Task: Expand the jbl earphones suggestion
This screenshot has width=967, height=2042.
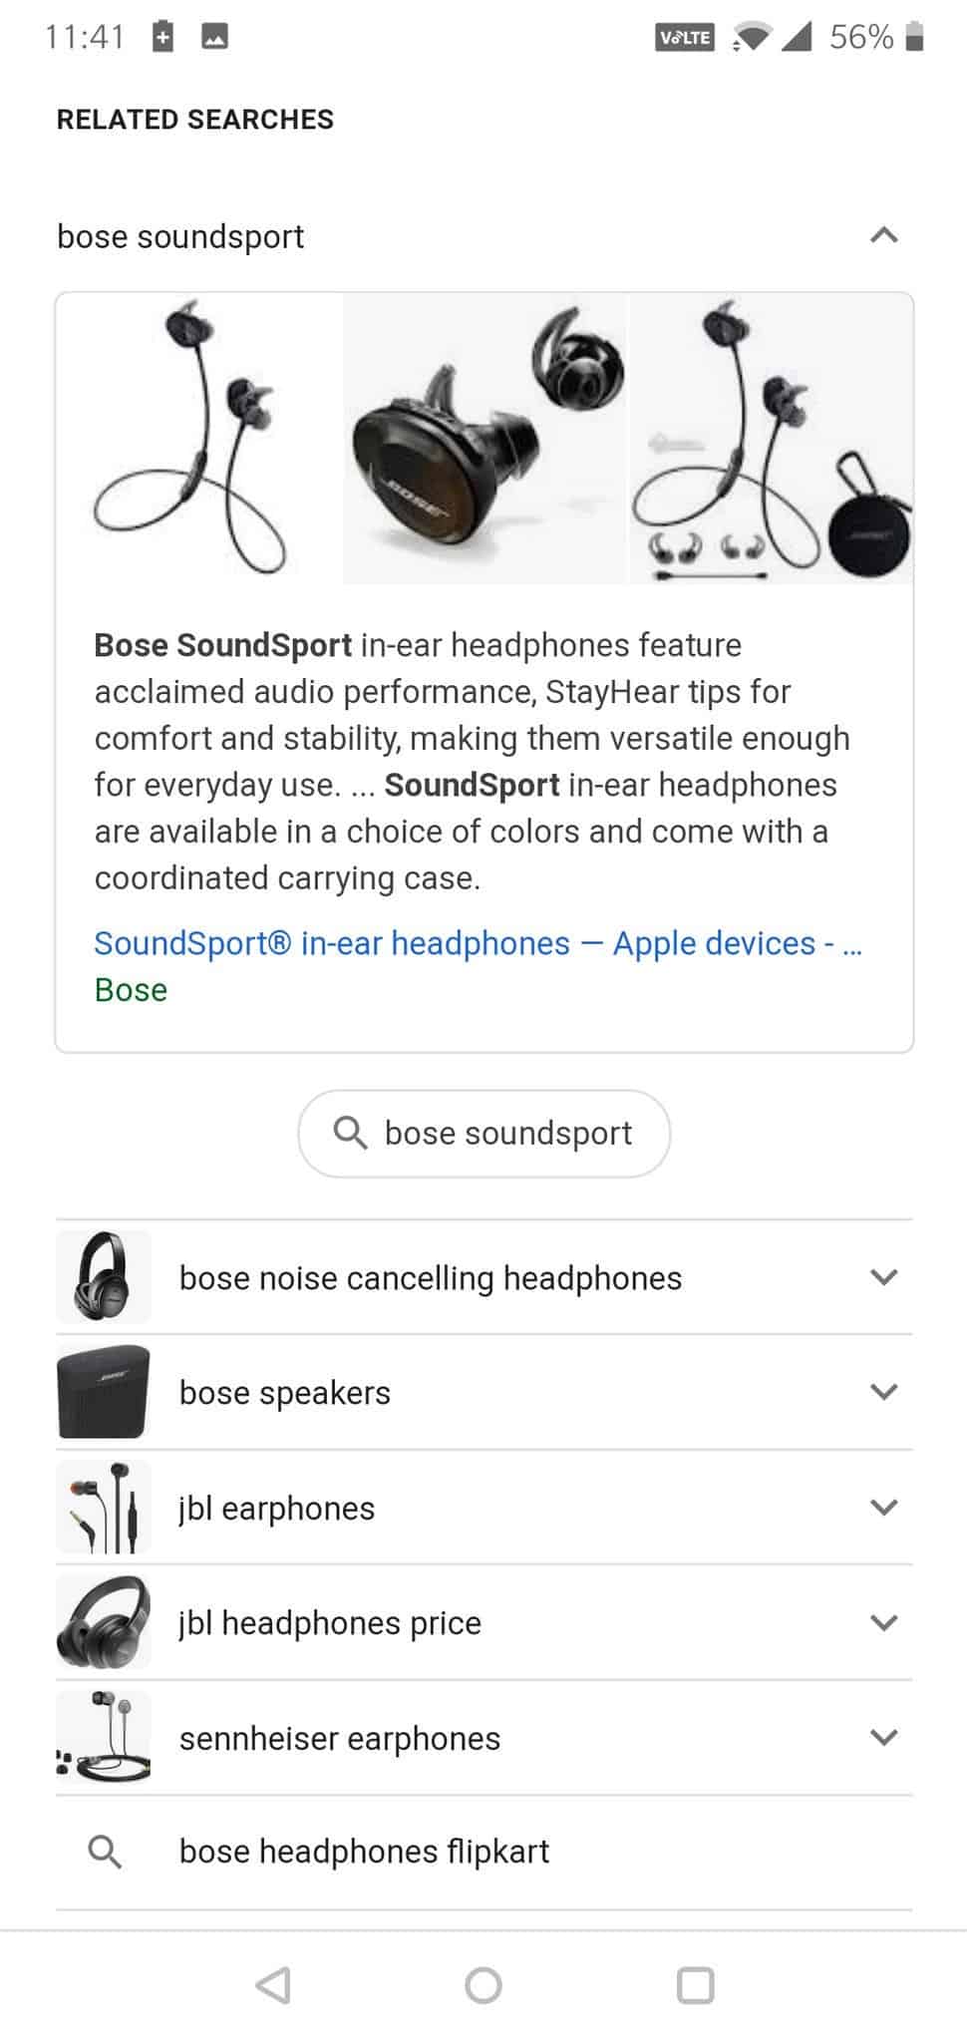Action: pyautogui.click(x=883, y=1508)
